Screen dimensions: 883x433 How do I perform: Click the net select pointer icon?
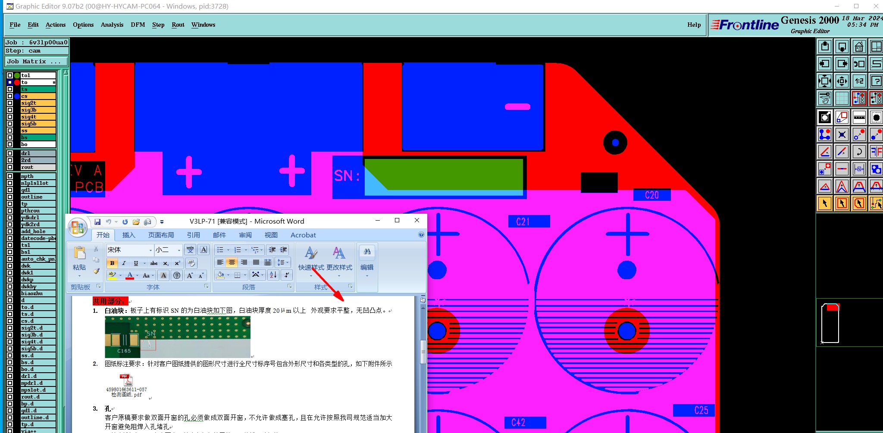(876, 203)
